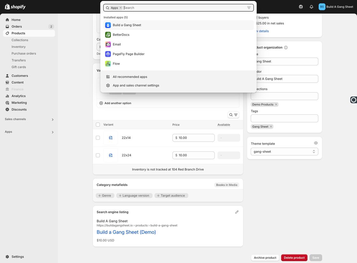Add image to the 22x14 variant
The image size is (357, 263).
tap(111, 138)
